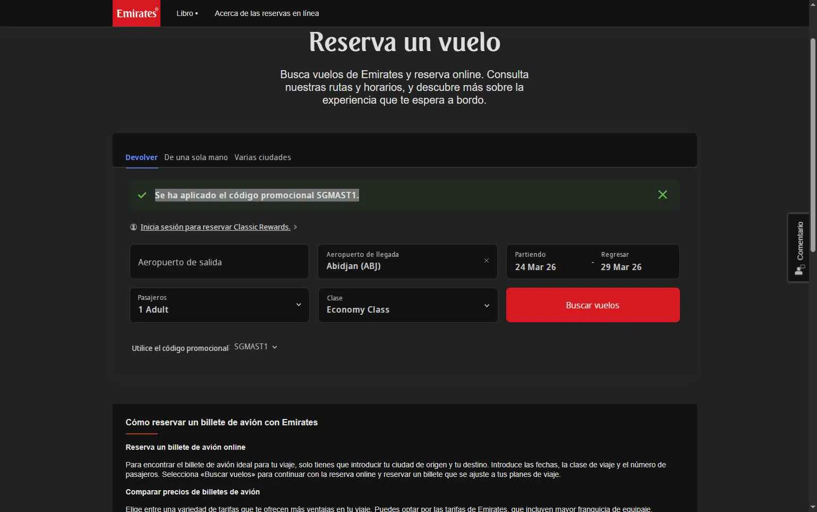This screenshot has width=817, height=512.
Task: Clear the Abidjan (ABJ) arrival airport
Action: (486, 261)
